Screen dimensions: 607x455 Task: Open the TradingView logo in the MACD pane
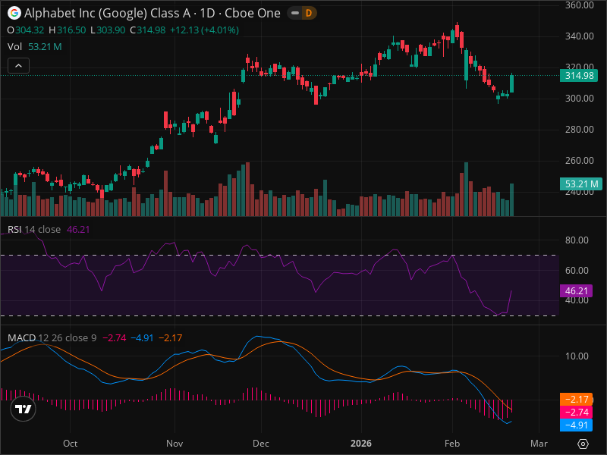point(24,409)
